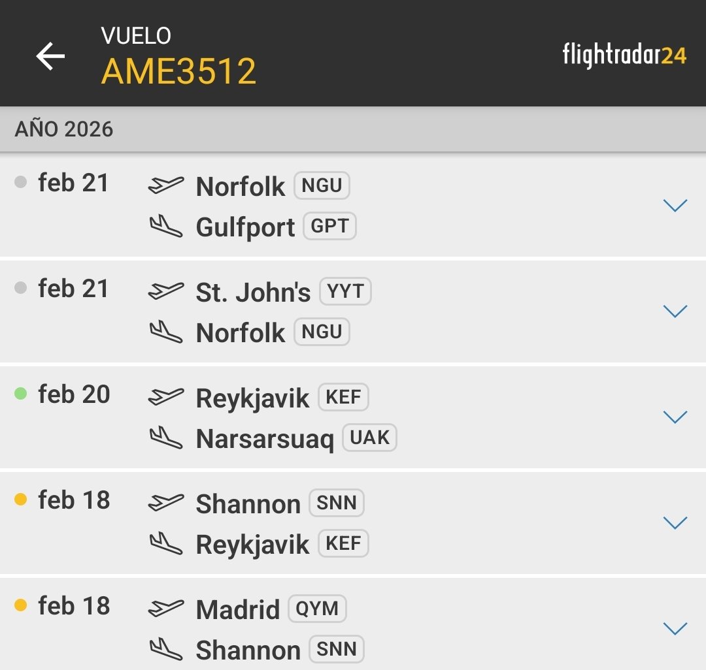Expand the Madrid to Shannon flight
Screen dimensions: 706x670
click(675, 629)
